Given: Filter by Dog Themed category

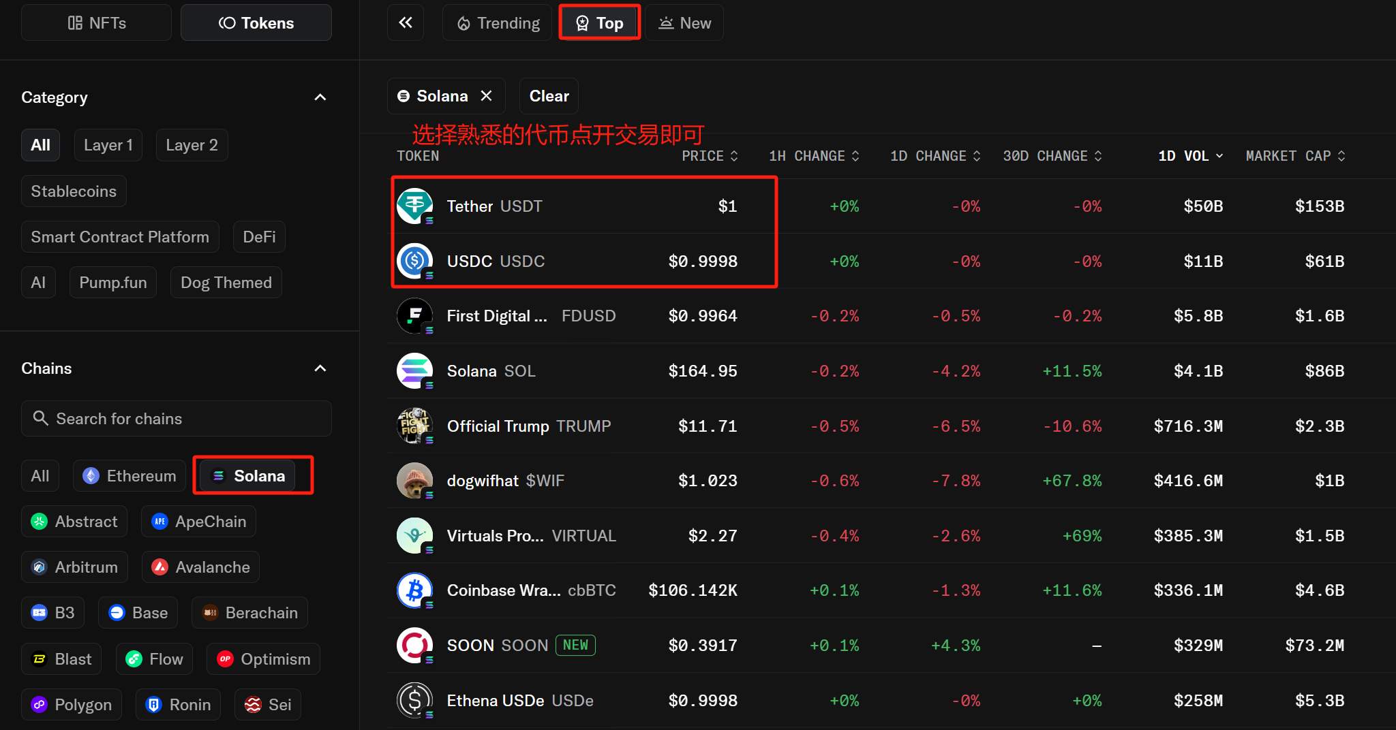Looking at the screenshot, I should [226, 283].
